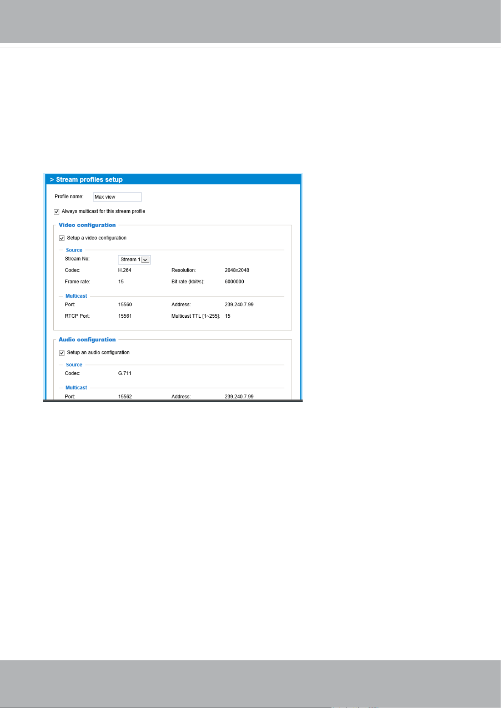
Task: Click the Audio configuration heading
Action: coord(87,340)
